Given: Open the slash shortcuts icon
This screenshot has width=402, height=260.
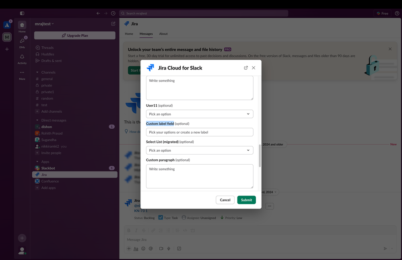Looking at the screenshot, I should (179, 248).
